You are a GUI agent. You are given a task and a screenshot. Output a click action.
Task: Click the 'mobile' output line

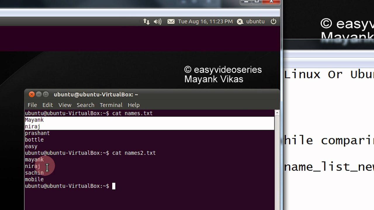point(34,179)
